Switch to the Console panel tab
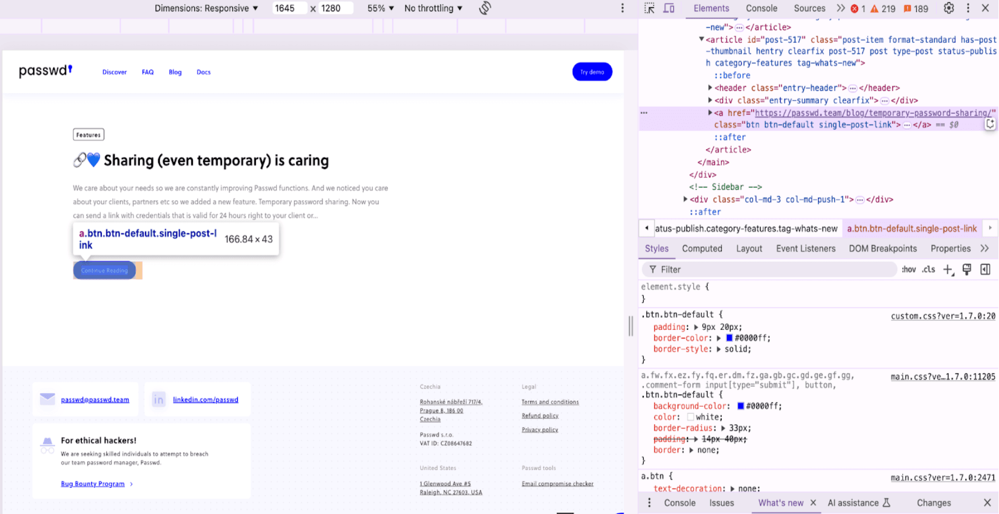This screenshot has height=514, width=999. pyautogui.click(x=761, y=8)
